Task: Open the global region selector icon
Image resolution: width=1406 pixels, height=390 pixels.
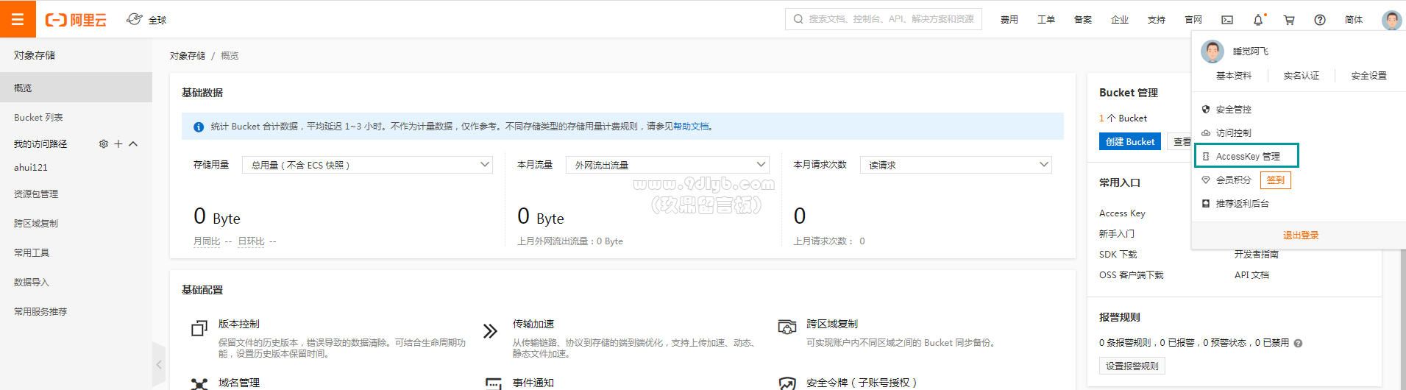Action: pyautogui.click(x=134, y=19)
